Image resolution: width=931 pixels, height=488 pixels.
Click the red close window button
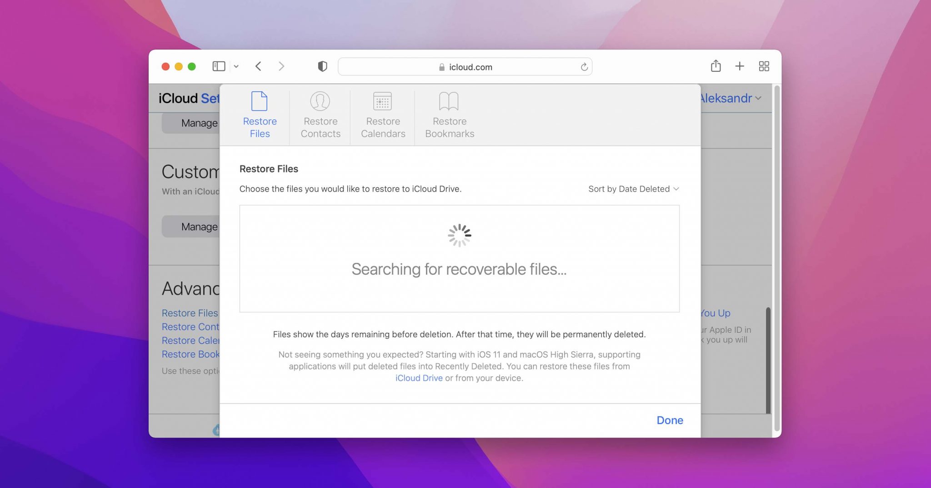(165, 67)
